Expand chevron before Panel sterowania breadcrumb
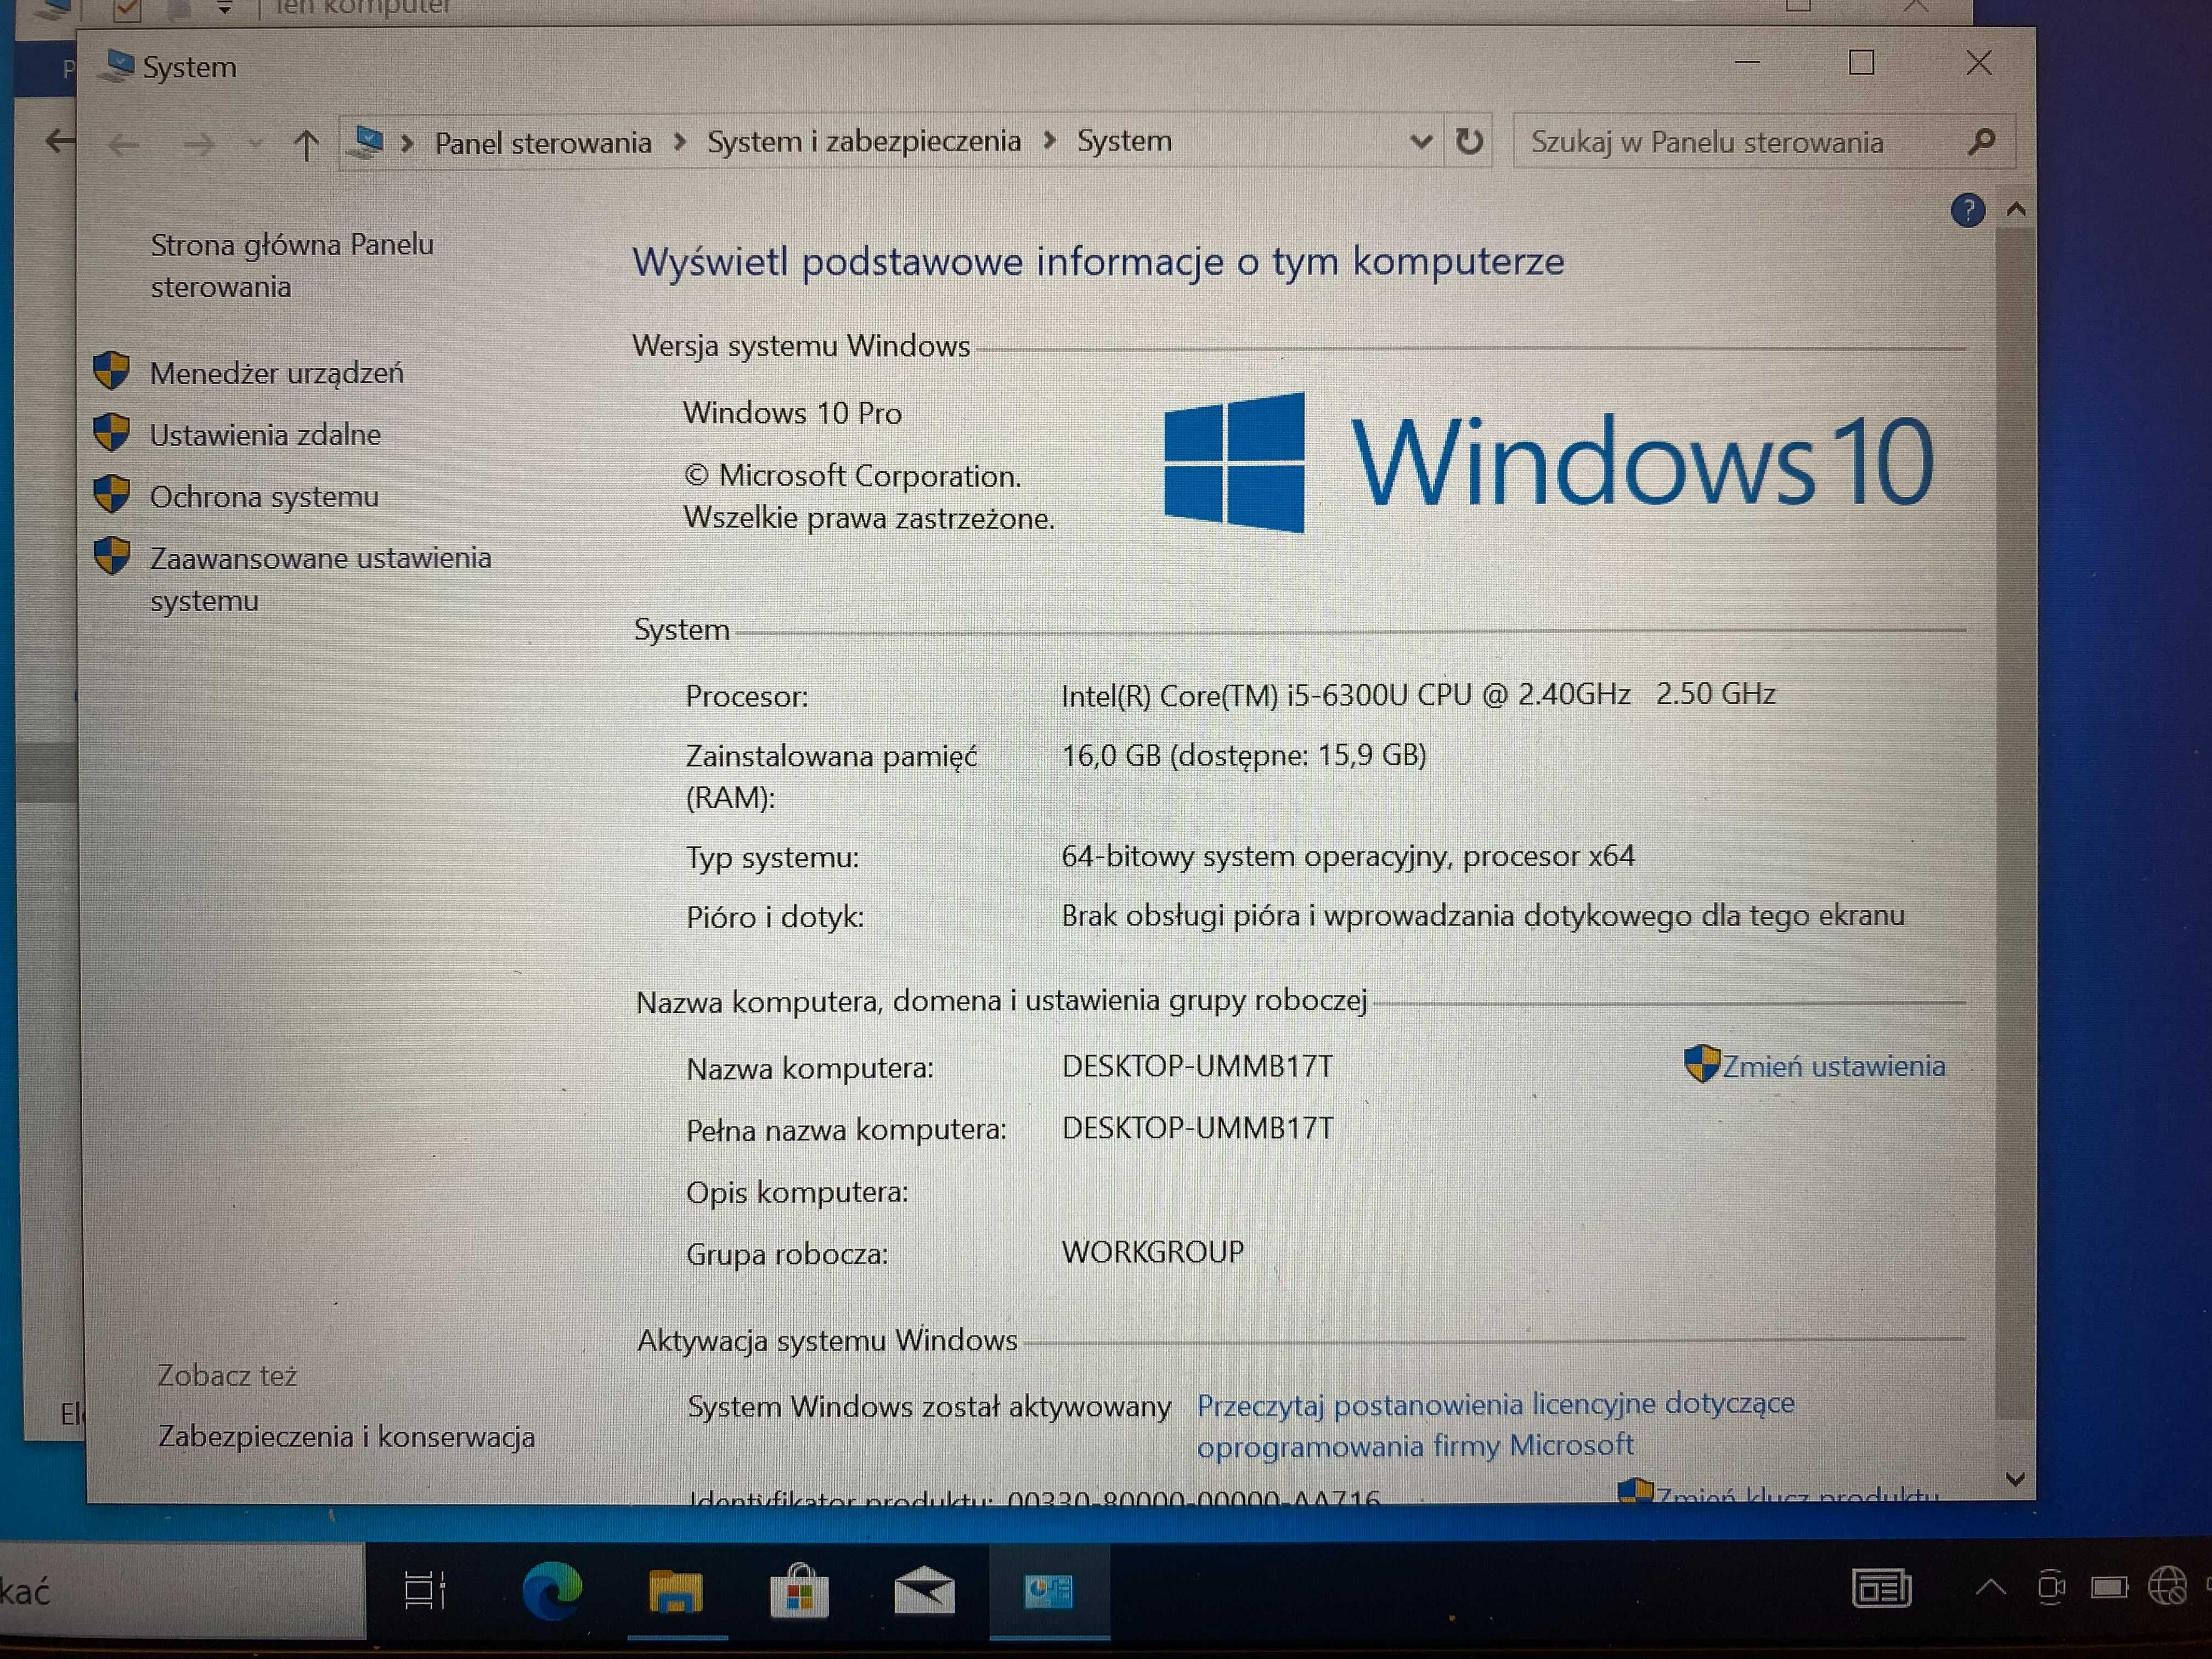The image size is (2212, 1659). (407, 144)
